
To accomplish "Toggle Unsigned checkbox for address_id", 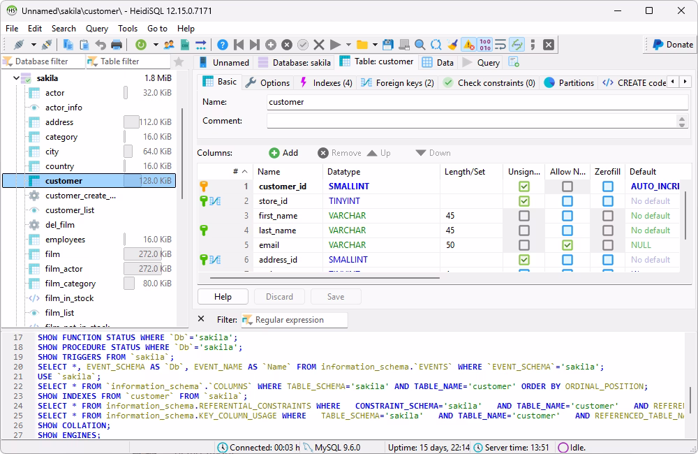I will tap(524, 260).
